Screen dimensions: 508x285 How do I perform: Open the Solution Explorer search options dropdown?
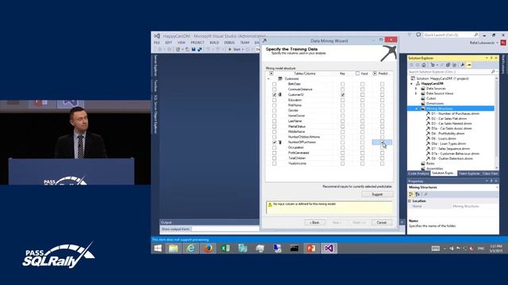tap(497, 72)
